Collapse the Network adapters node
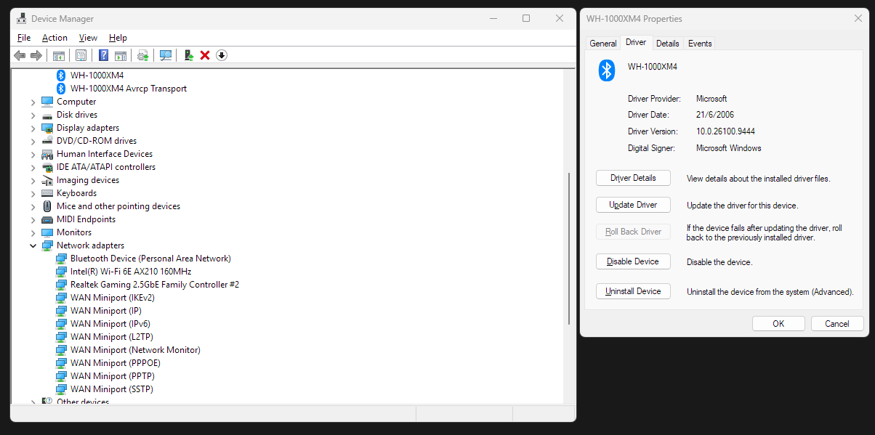Viewport: 875px width, 435px height. [x=33, y=245]
